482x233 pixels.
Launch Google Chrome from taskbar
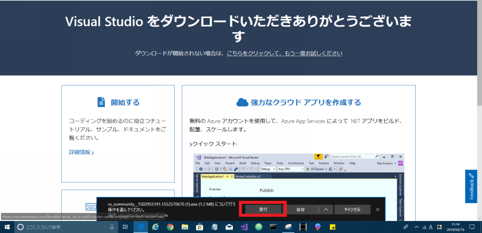coord(170,227)
